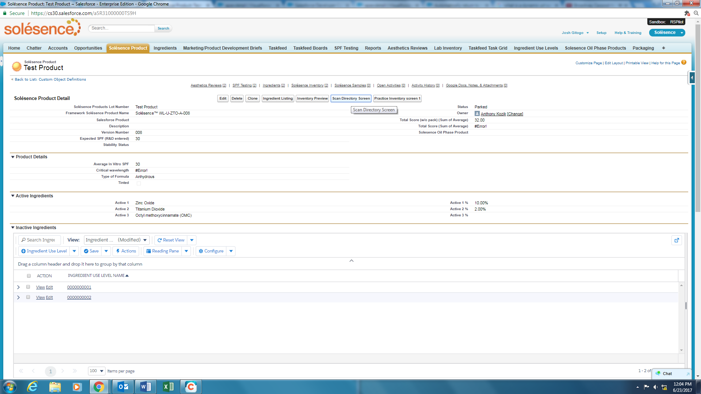
Task: Click the help question mark icon
Action: 684,62
